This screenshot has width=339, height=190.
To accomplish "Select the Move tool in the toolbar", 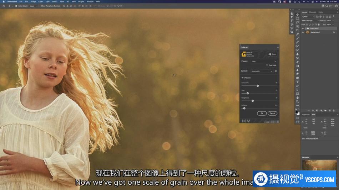I will (298, 15).
